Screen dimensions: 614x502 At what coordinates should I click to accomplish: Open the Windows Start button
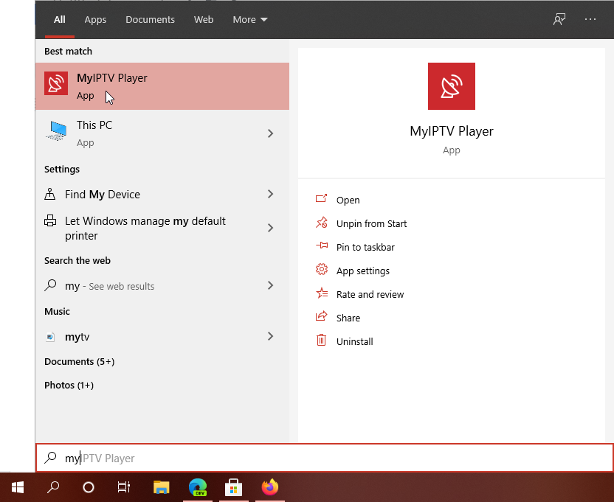(18, 487)
